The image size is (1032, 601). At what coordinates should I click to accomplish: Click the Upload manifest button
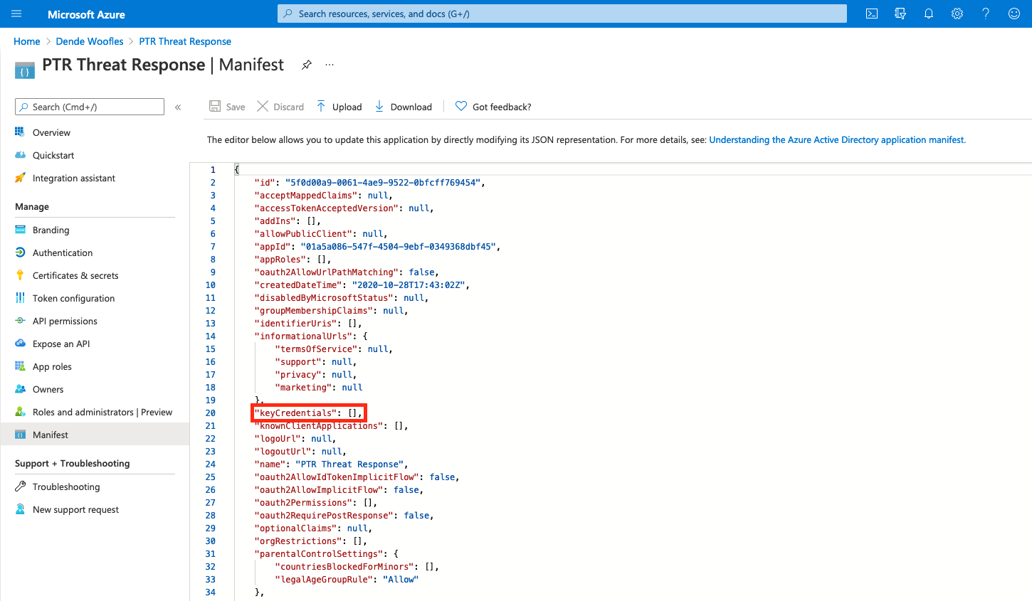coord(339,107)
